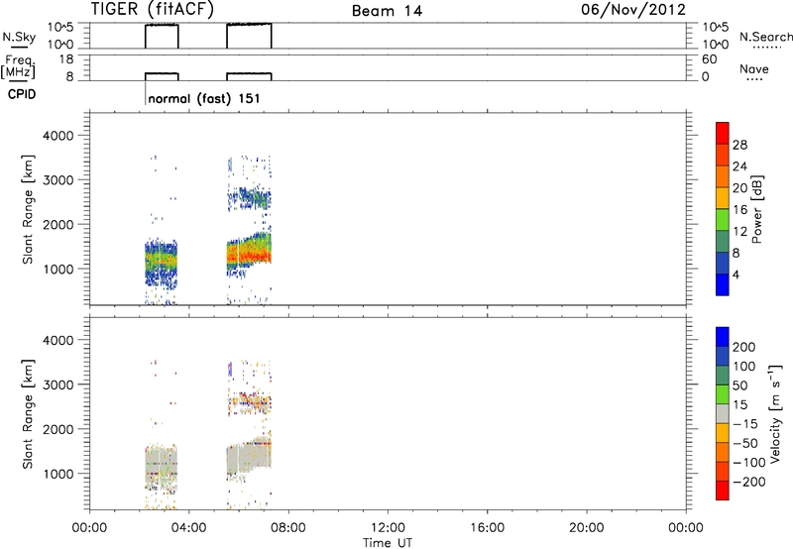Click the 60 tick on the Nave axis

[710, 59]
